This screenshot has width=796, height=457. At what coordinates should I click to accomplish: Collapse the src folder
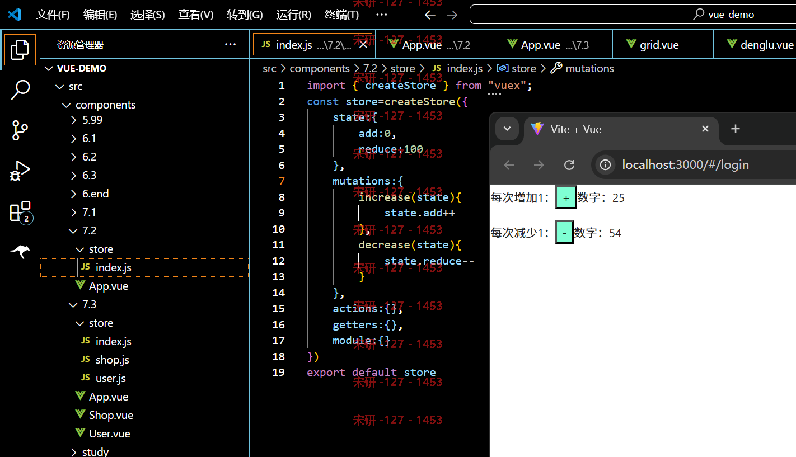pyautogui.click(x=144, y=87)
